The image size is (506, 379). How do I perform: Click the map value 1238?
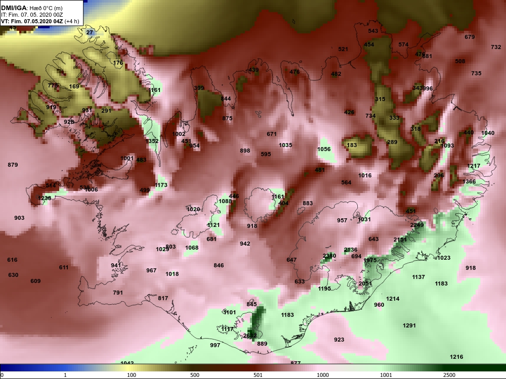(45, 198)
